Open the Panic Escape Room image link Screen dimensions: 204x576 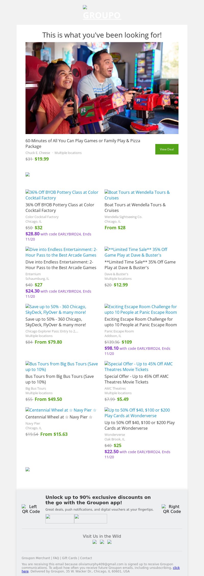coord(141,309)
